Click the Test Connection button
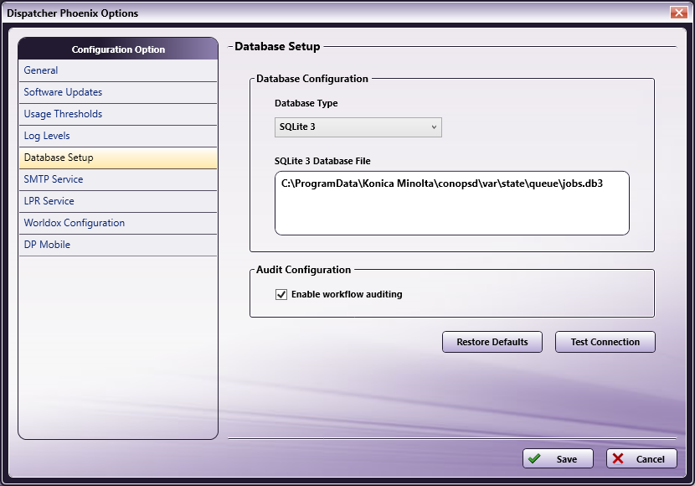 [x=605, y=342]
